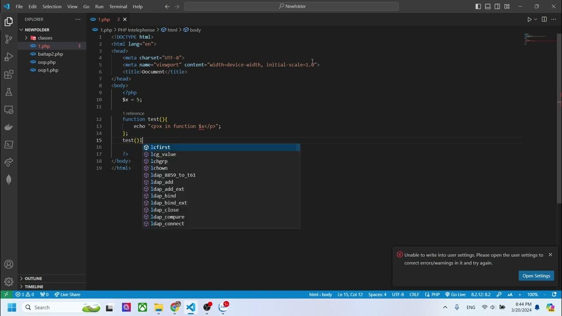Viewport: 562px width, 316px height.
Task: Open the File menu
Action: click(19, 7)
